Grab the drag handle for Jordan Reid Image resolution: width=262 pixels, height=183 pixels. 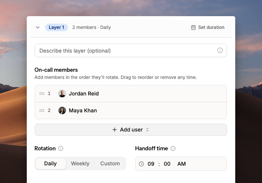42,94
